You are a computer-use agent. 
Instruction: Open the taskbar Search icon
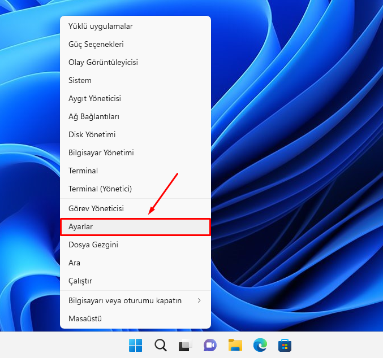tap(161, 345)
